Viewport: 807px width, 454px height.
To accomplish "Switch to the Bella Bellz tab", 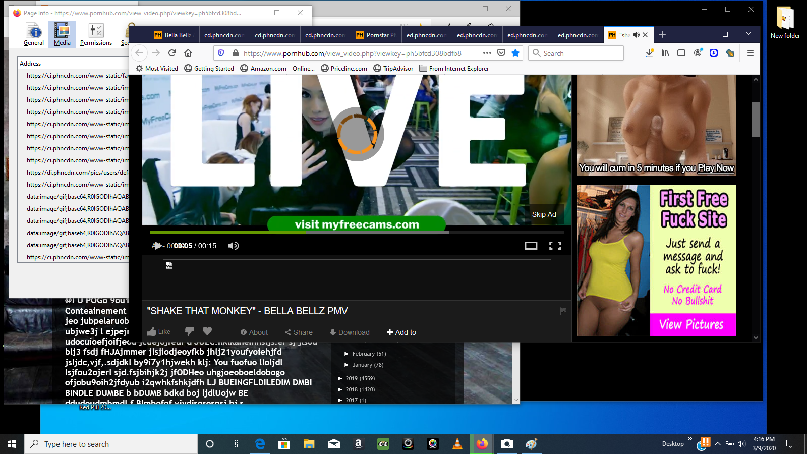I will pos(174,35).
